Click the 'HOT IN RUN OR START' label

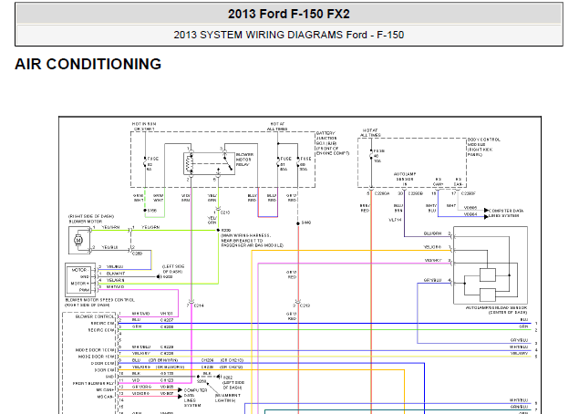pos(144,127)
